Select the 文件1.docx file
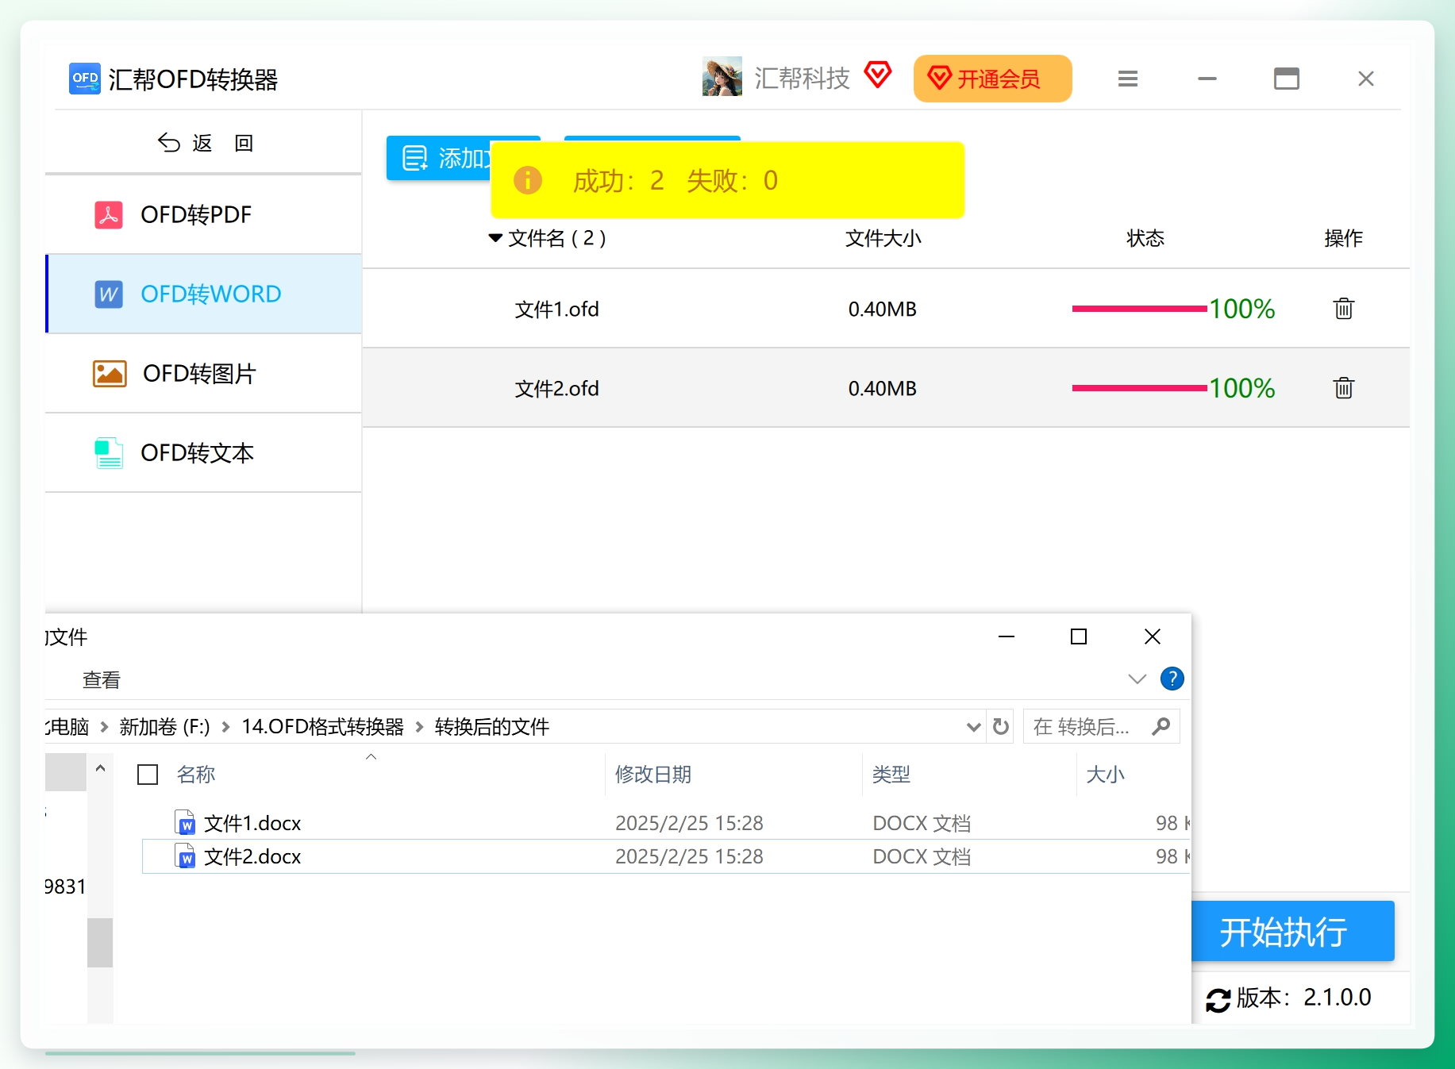Screen dimensions: 1455x1069 coord(252,823)
